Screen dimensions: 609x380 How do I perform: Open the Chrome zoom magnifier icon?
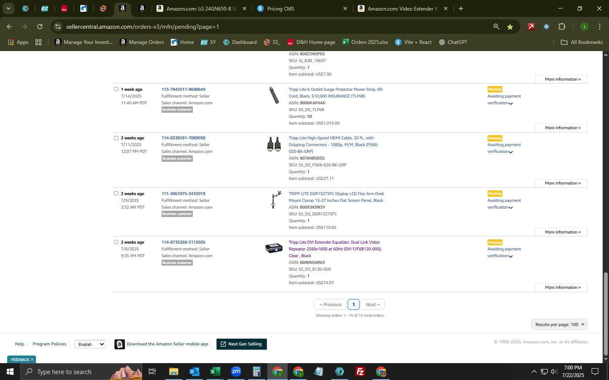point(496,27)
